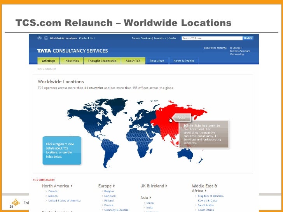Image resolution: width=283 pixels, height=212 pixels.
Task: Select the Offerings tab
Action: [48, 61]
